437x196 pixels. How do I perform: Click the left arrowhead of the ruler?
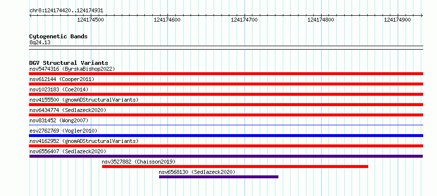pyautogui.click(x=30, y=15)
